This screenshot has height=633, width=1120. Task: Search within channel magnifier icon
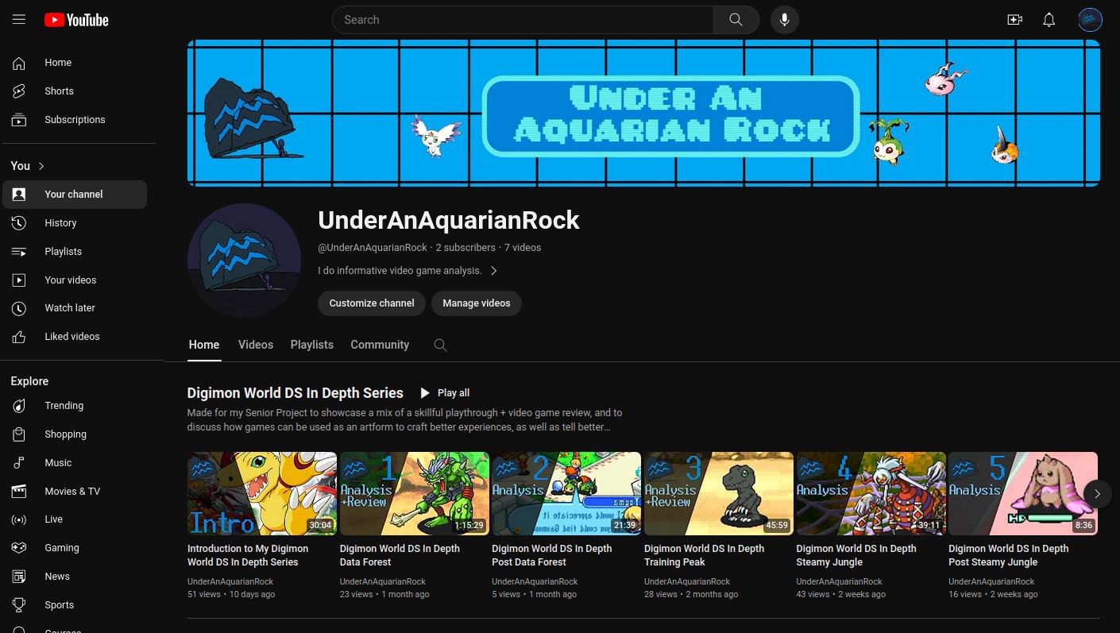441,345
